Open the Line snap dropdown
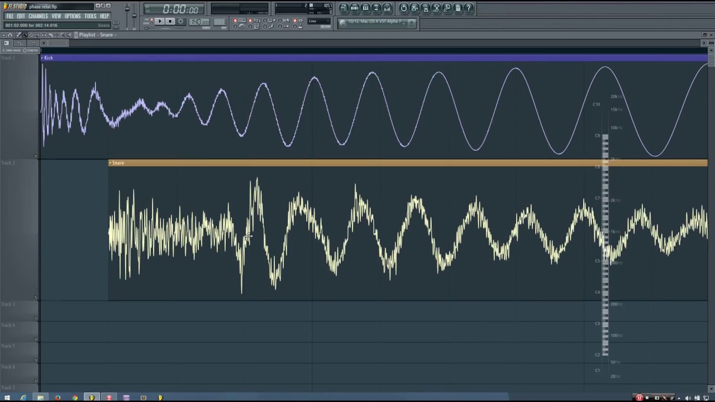 tap(319, 21)
